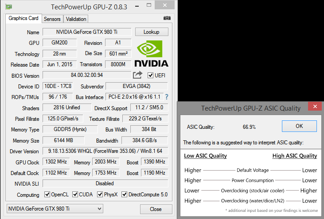Click Overclocking (water/dice/LN2) label
The height and width of the screenshot is (219, 324).
(253, 201)
